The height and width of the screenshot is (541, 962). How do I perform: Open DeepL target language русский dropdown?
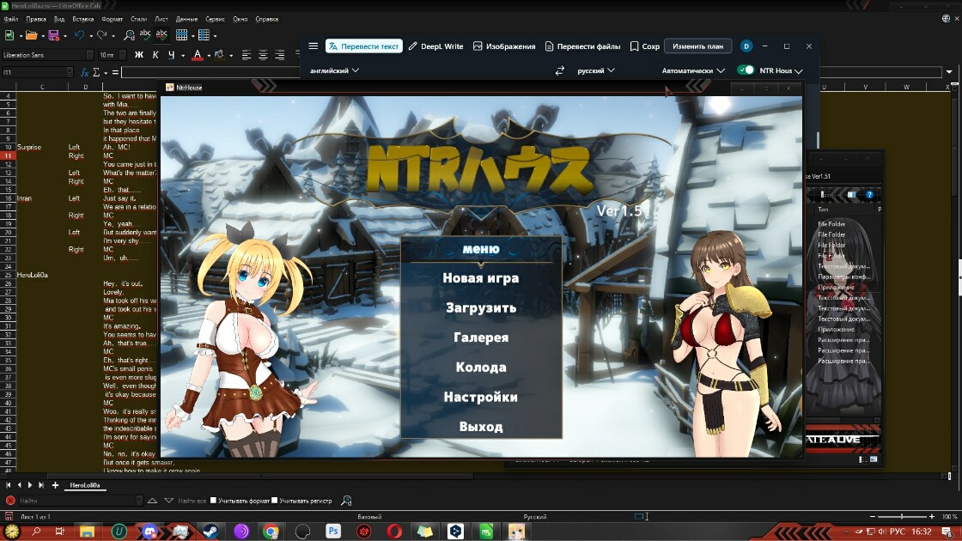click(x=596, y=70)
